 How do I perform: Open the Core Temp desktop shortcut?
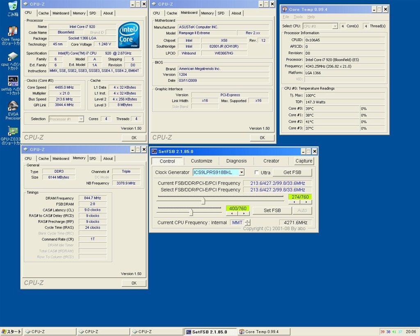[12, 31]
